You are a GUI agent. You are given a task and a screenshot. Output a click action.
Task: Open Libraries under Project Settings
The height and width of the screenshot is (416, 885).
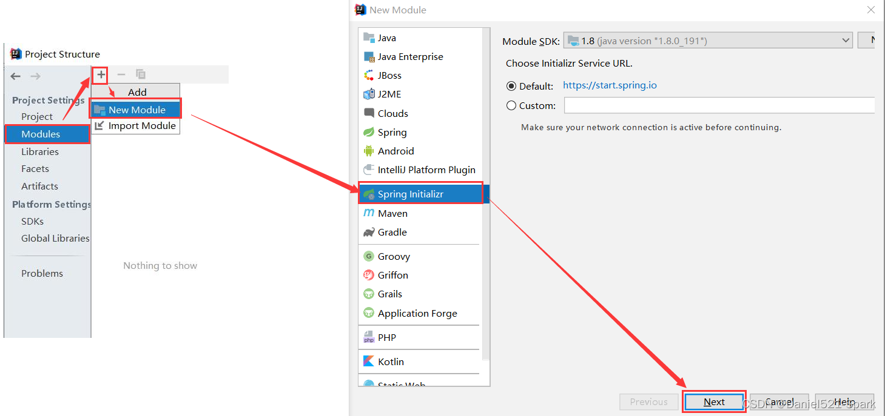[x=40, y=151]
